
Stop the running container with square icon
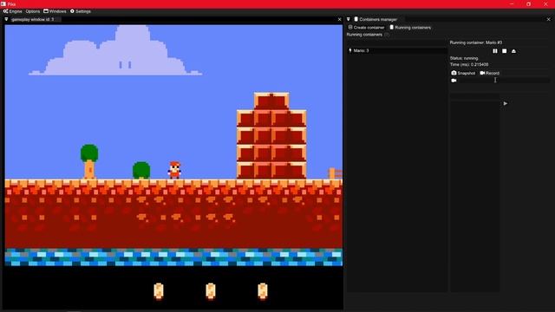point(505,51)
